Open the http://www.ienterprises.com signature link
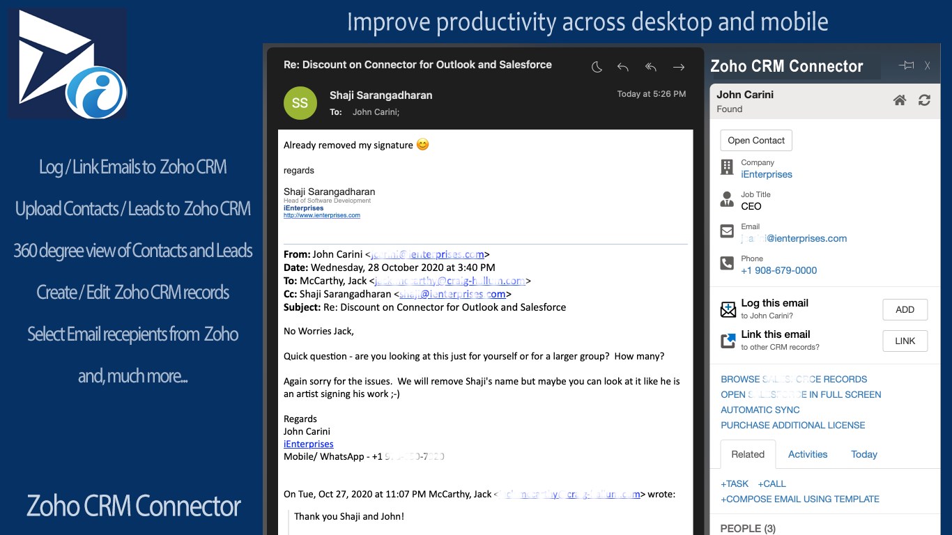The height and width of the screenshot is (535, 952). pos(322,215)
